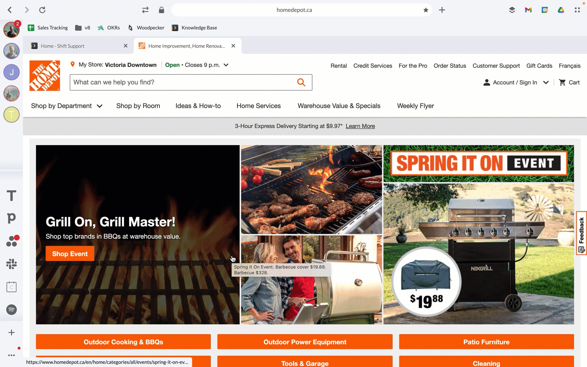
Task: Close the Home - Shift Support tab
Action: pyautogui.click(x=126, y=46)
